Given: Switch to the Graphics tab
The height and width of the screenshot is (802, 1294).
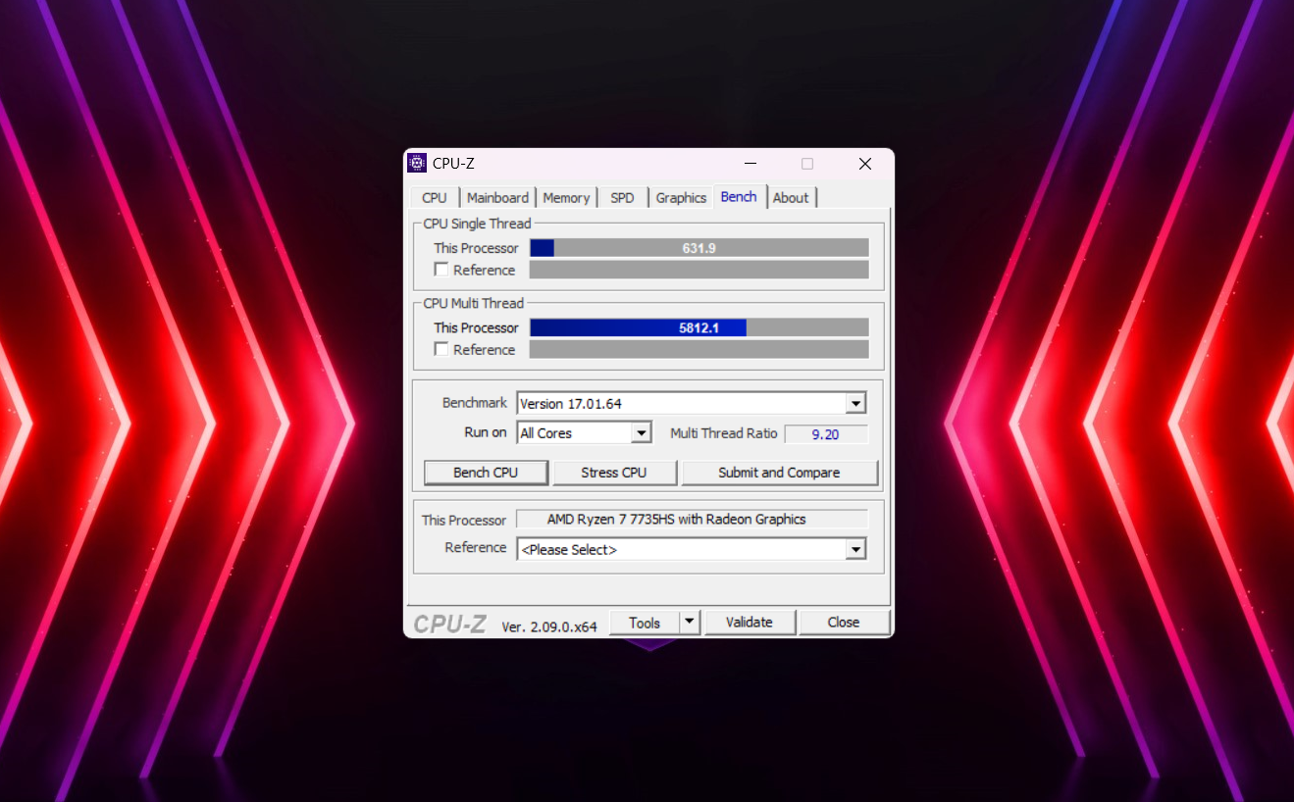Looking at the screenshot, I should click(681, 198).
